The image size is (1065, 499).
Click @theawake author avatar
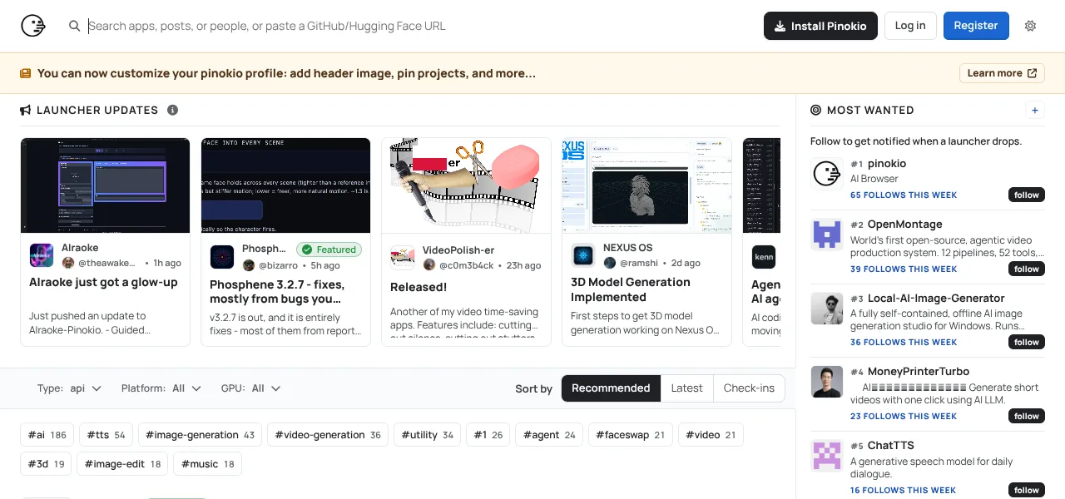click(x=68, y=263)
